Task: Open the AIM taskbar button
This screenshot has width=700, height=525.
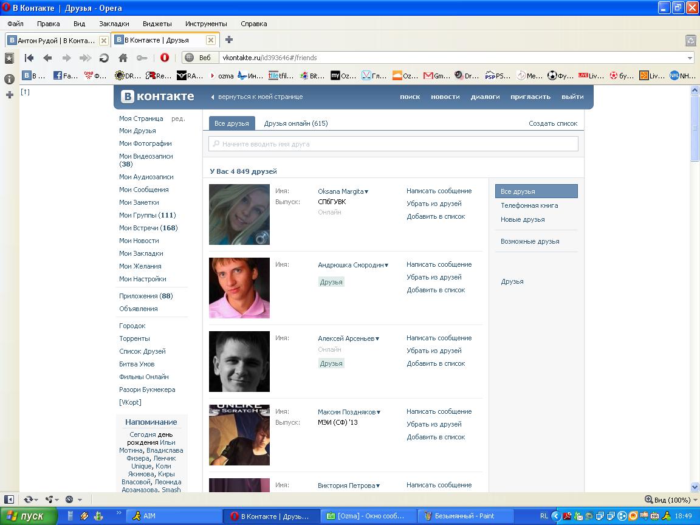Action: 174,516
